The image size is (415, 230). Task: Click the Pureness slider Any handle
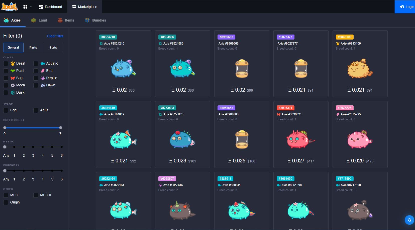click(x=5, y=171)
